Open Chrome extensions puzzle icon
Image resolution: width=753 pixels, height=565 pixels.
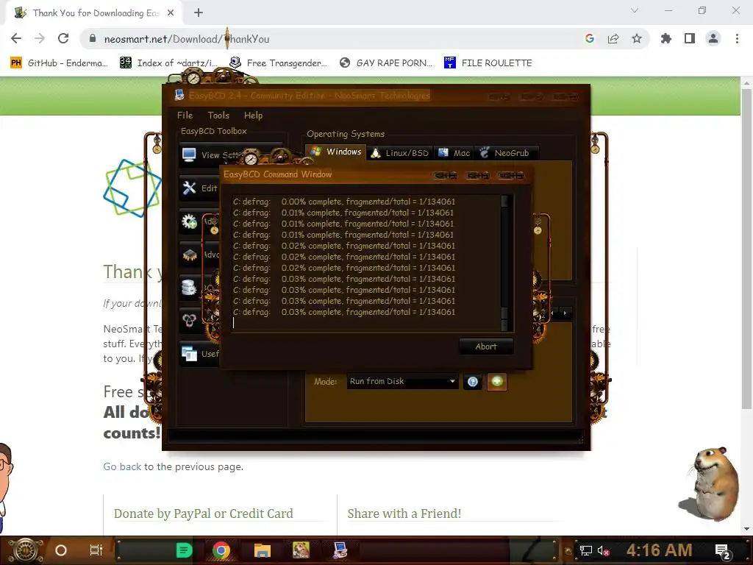(666, 39)
